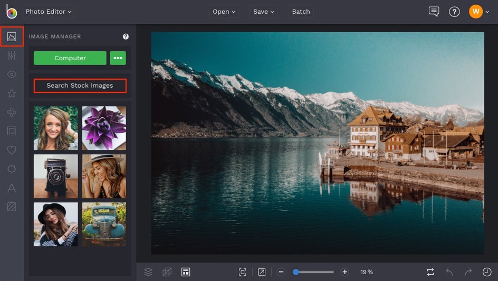Zoom out with the minus button
Viewport: 498px width, 281px height.
[281, 272]
